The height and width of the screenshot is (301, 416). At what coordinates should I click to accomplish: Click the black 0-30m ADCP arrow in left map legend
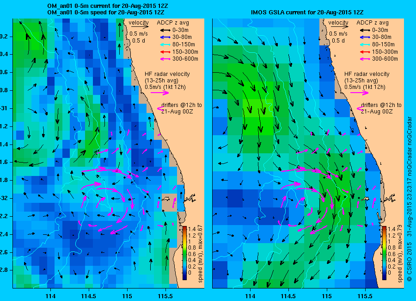[x=165, y=30]
